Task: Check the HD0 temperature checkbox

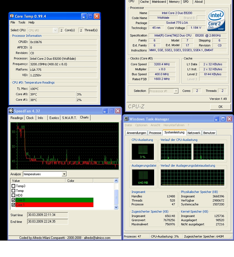Action: coord(13,195)
